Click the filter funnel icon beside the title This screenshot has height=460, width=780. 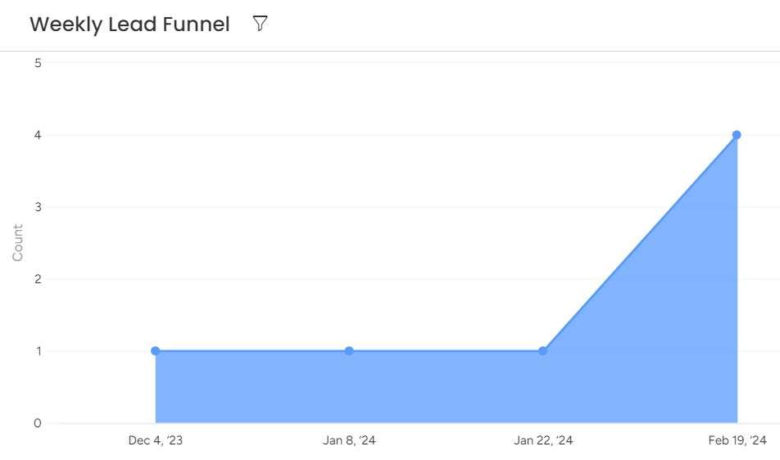(x=260, y=24)
